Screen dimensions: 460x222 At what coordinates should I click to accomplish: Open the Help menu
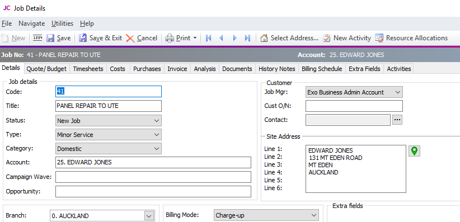[87, 23]
